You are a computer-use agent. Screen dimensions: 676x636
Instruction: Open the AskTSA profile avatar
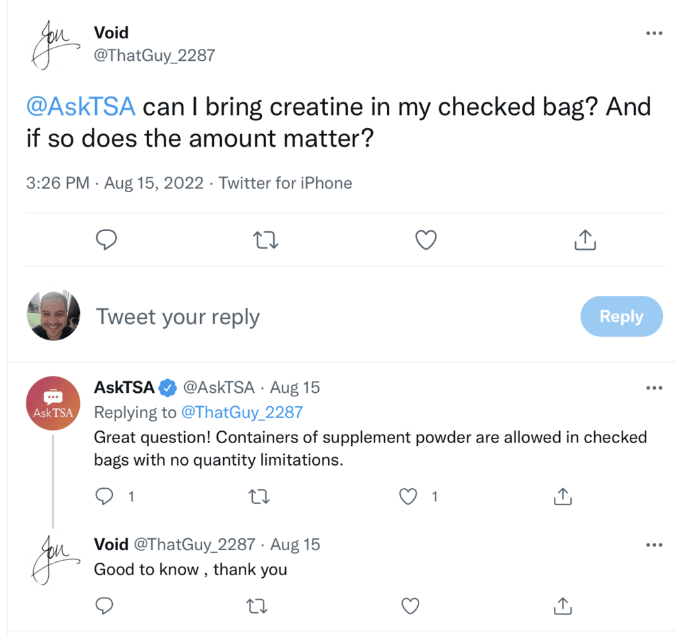[x=53, y=403]
